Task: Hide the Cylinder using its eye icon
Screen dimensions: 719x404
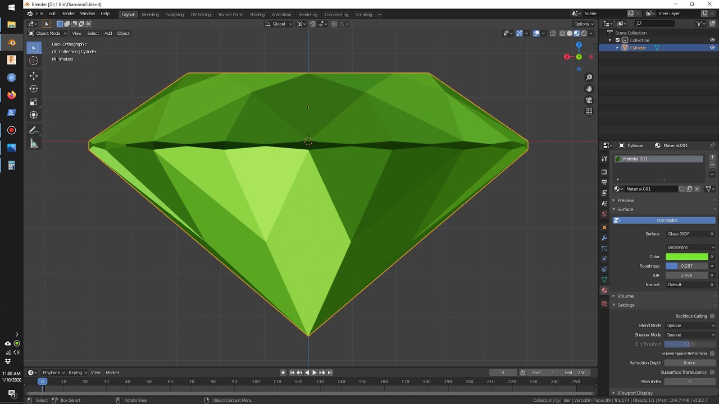Action: 712,48
